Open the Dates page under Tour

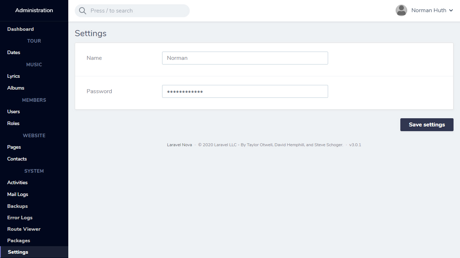(x=14, y=52)
